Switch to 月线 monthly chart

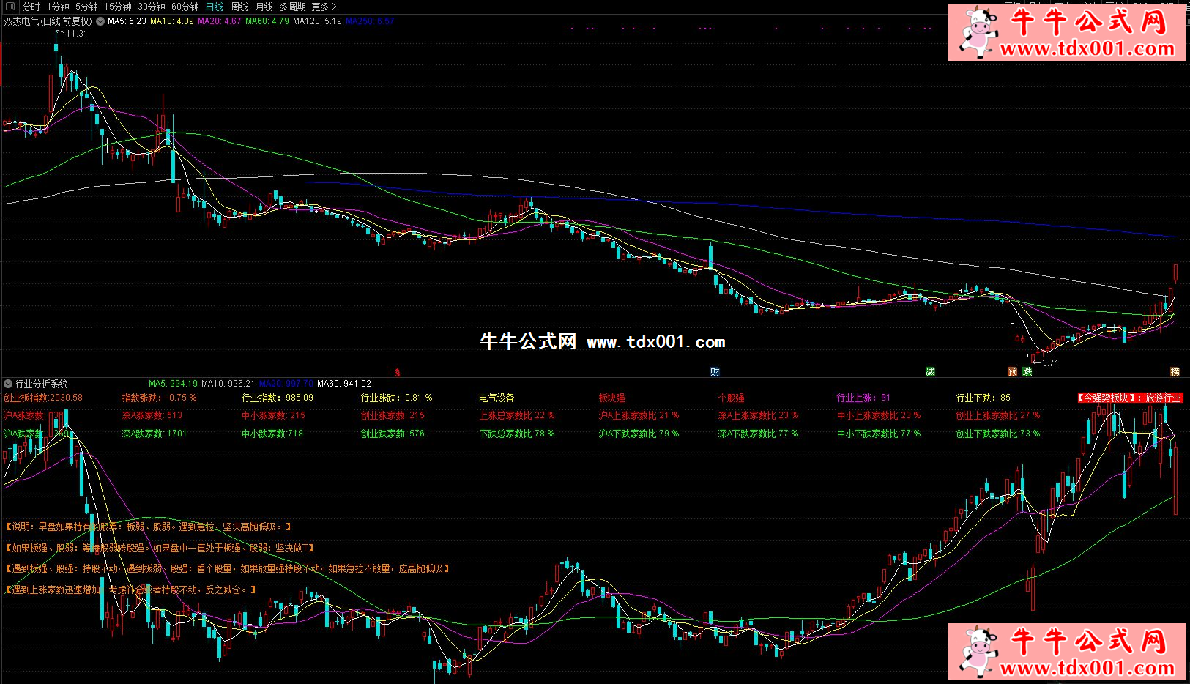click(x=264, y=7)
